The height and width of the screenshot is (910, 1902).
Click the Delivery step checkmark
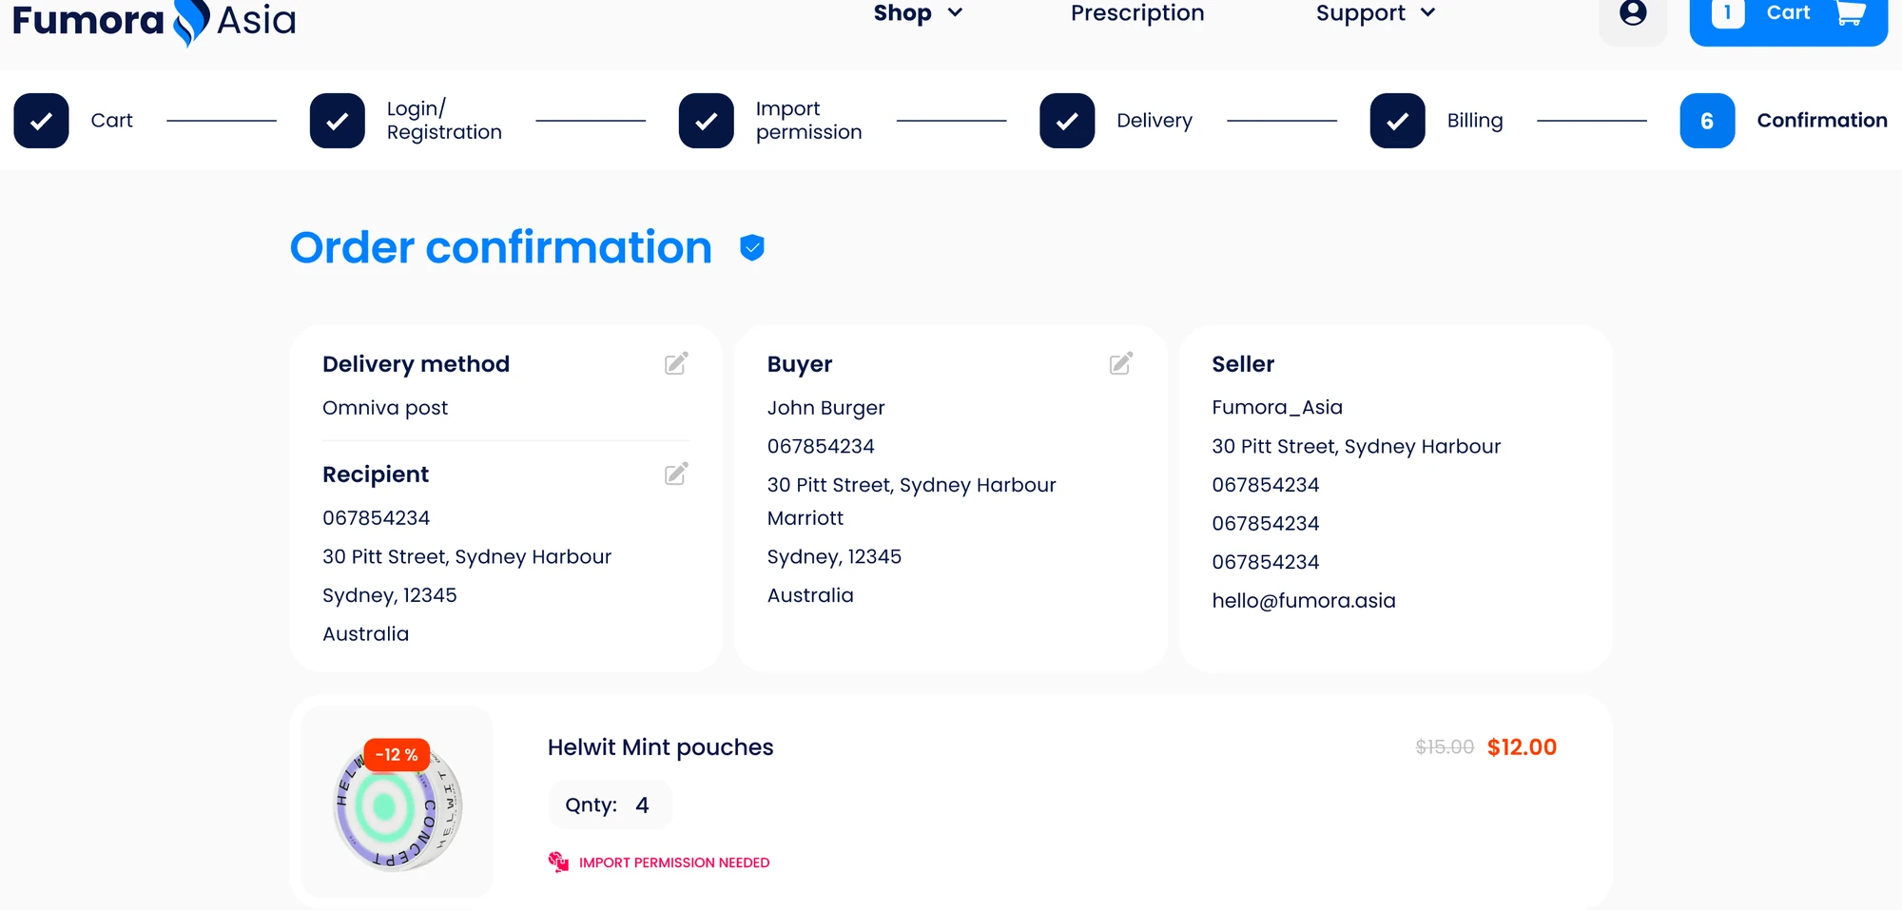pyautogui.click(x=1067, y=121)
